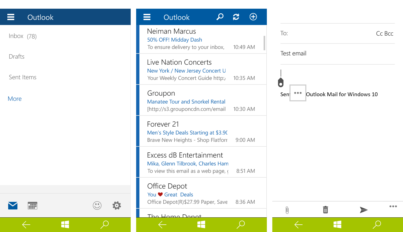Open hamburger menu in left Outlook panel
Screen dimensions: 403x232
[x=11, y=17]
